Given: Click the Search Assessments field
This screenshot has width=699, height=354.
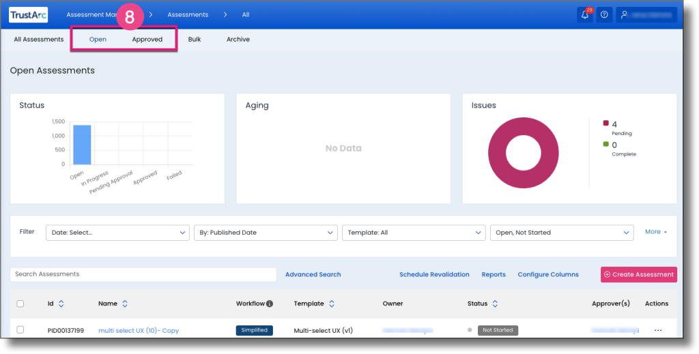Looking at the screenshot, I should tap(143, 274).
